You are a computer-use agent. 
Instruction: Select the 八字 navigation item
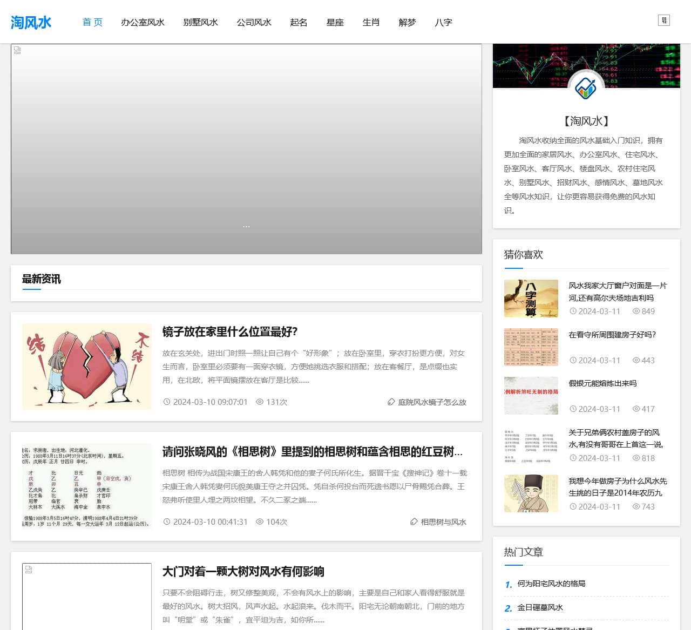pyautogui.click(x=443, y=22)
